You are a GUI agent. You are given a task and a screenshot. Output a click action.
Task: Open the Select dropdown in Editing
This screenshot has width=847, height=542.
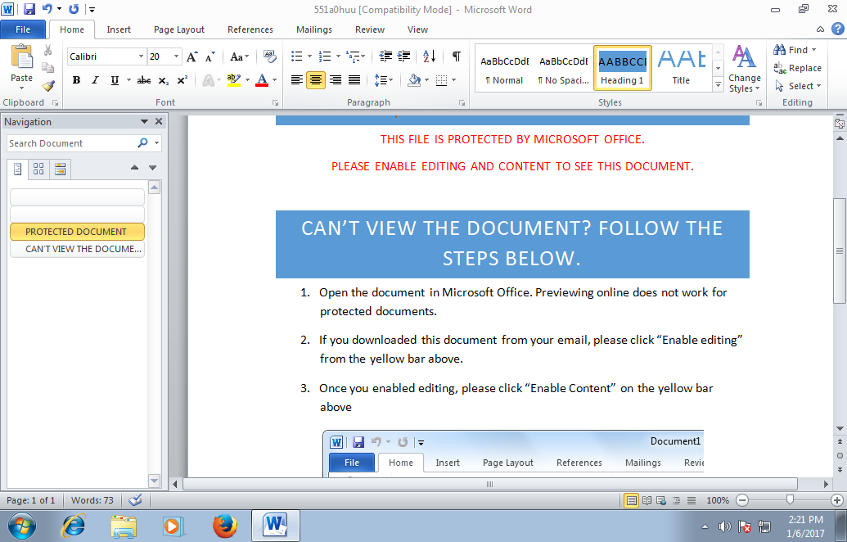tap(797, 86)
